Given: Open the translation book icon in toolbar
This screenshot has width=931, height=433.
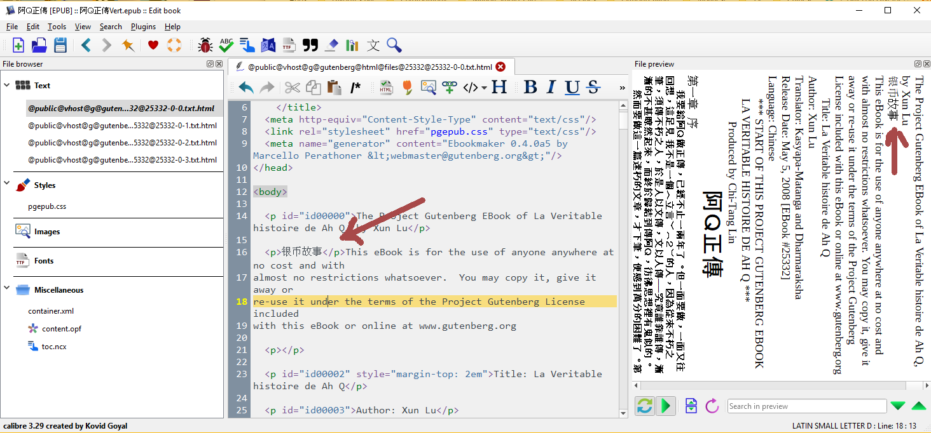Looking at the screenshot, I should point(268,45).
